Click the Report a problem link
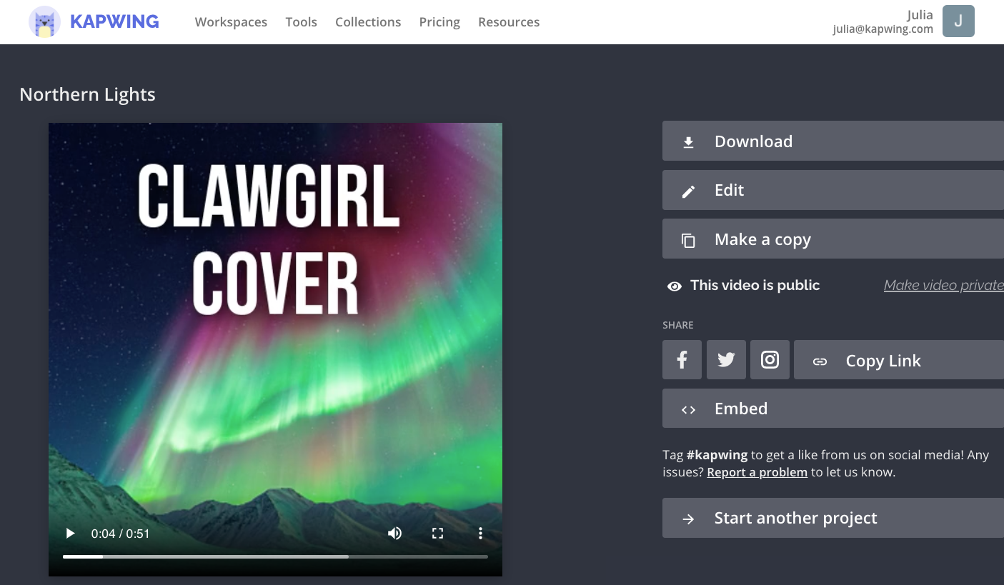Screen dimensions: 1004x585 coord(757,472)
